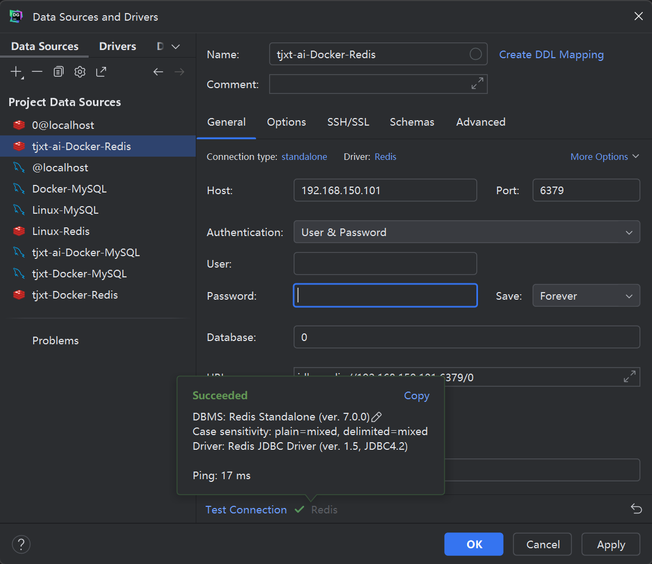Expand the URL field editor

coord(629,377)
